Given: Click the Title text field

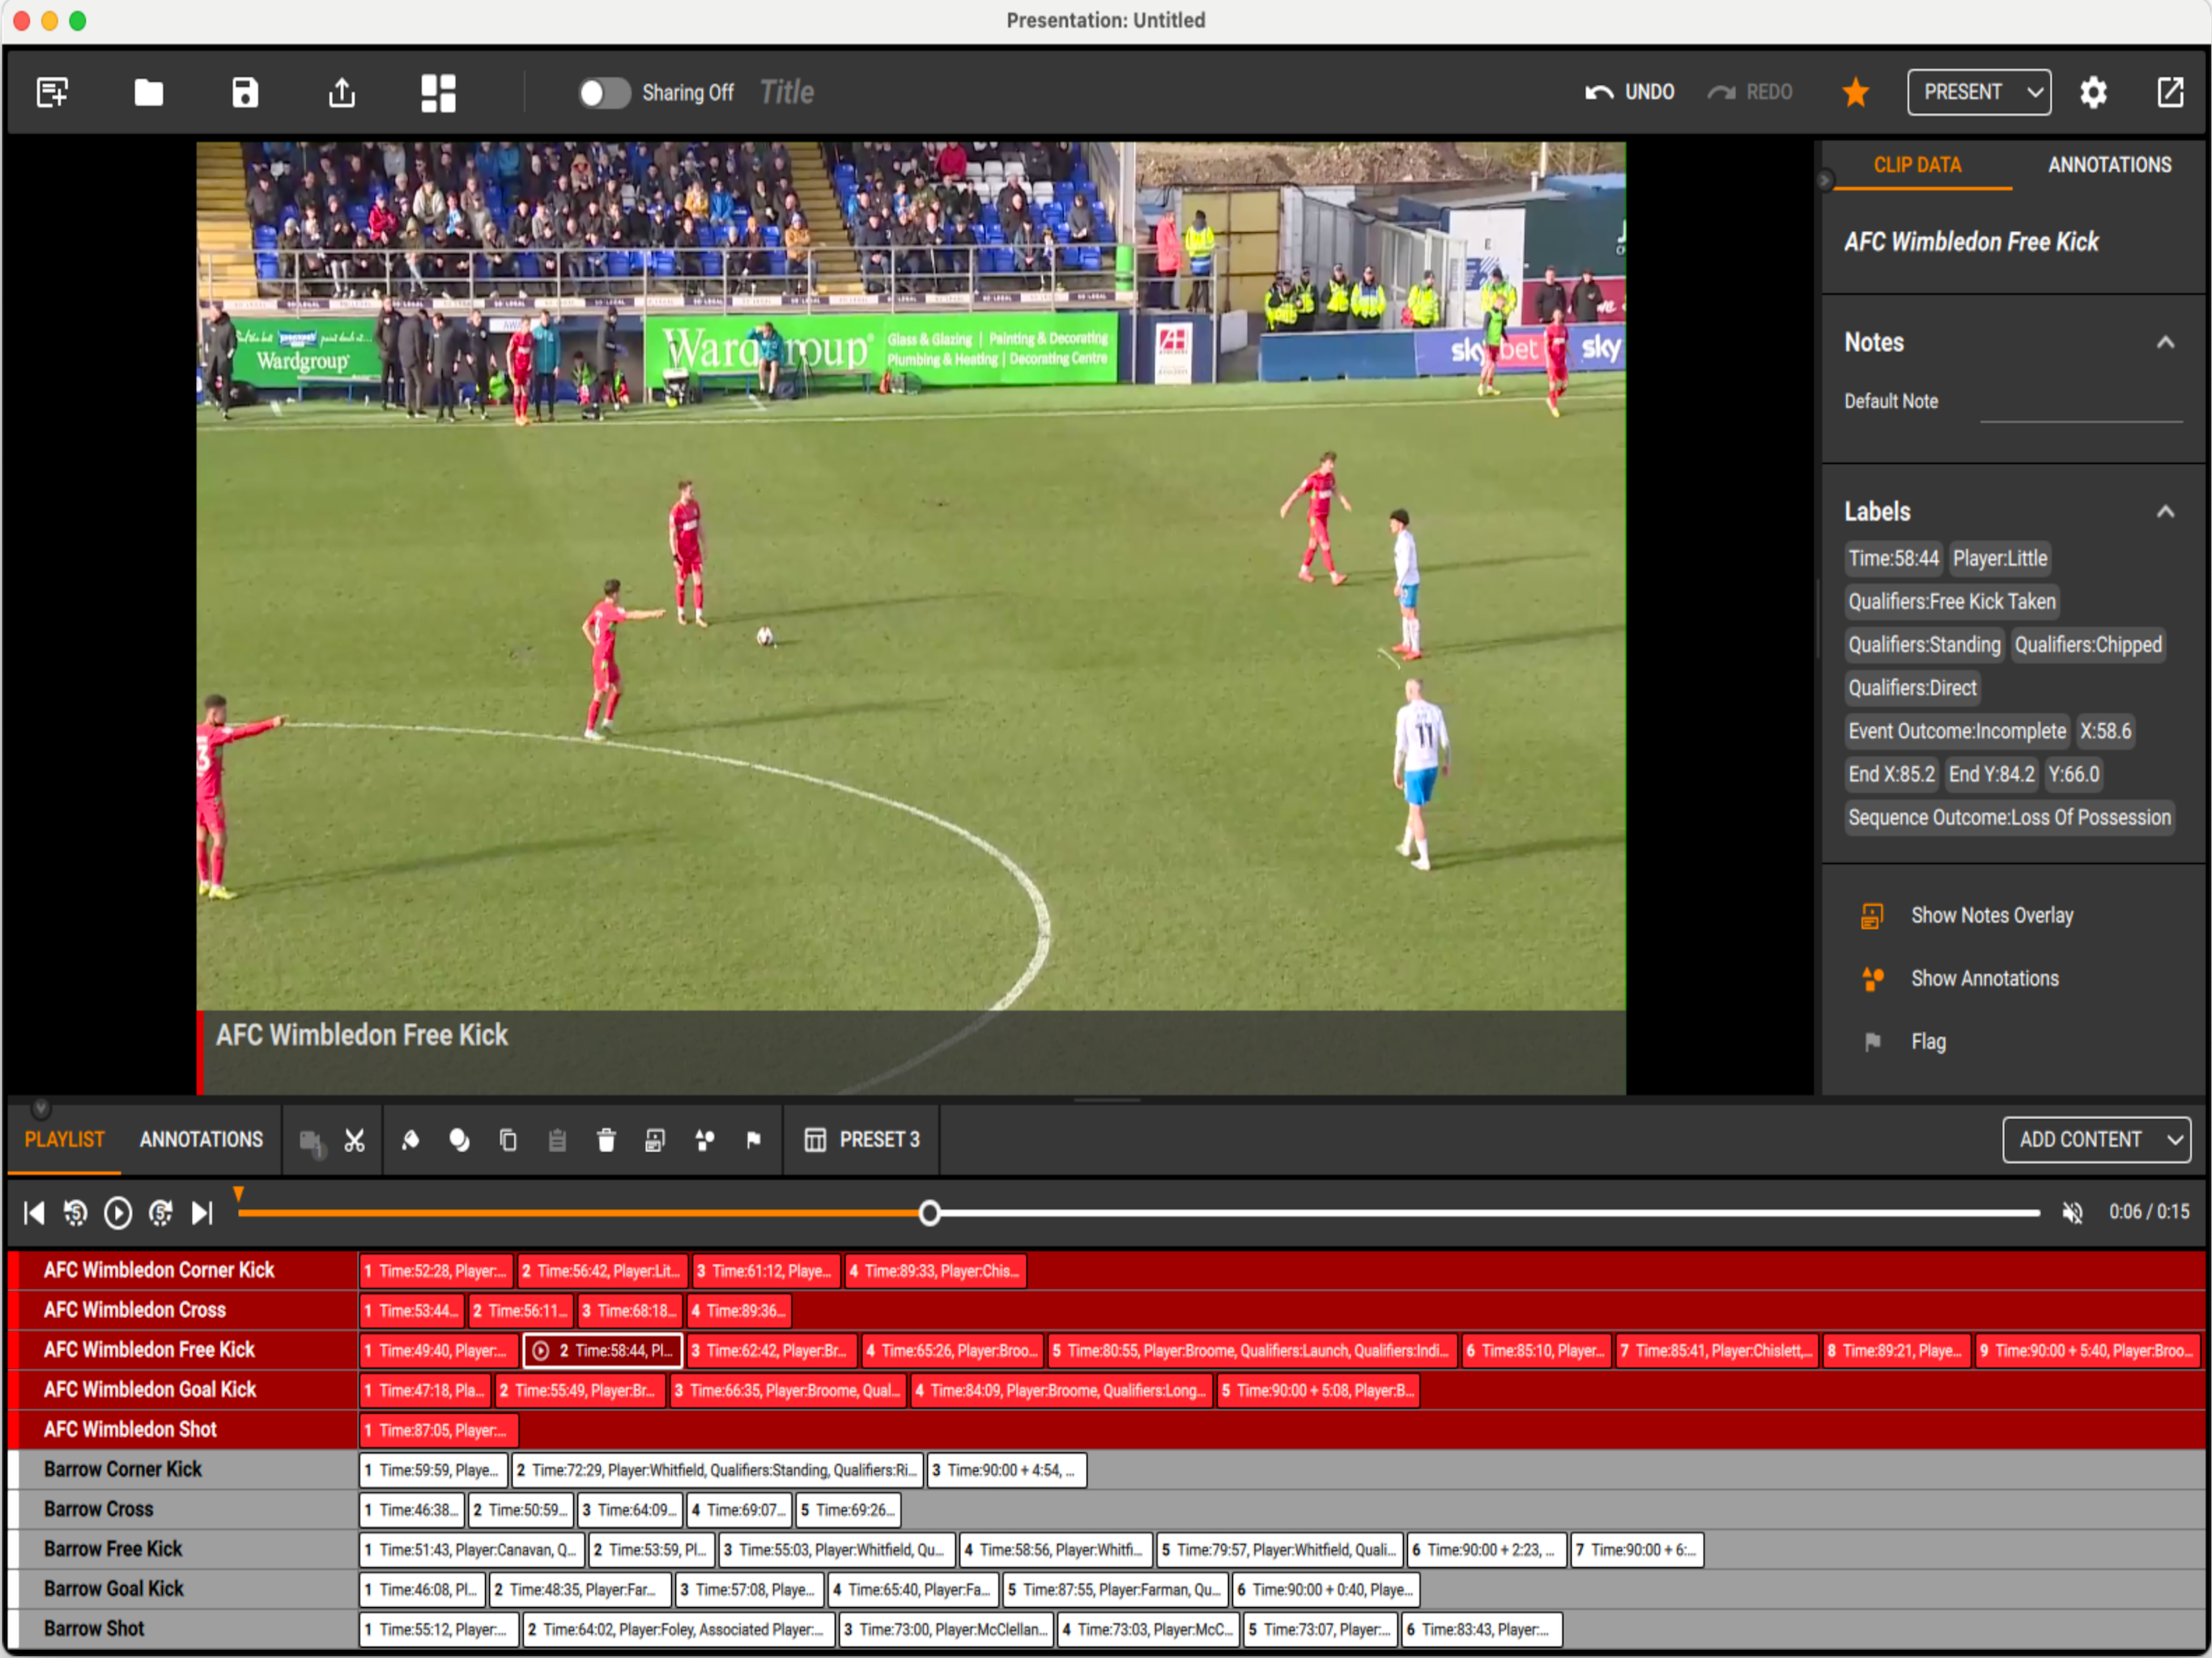Looking at the screenshot, I should 787,92.
